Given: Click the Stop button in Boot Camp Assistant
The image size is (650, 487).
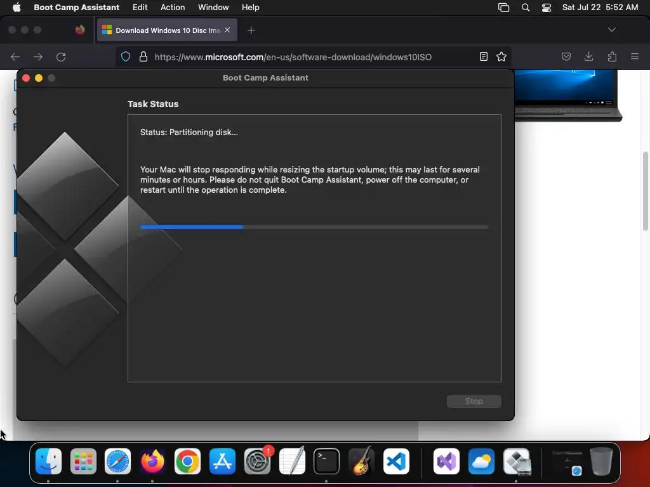Looking at the screenshot, I should point(474,401).
